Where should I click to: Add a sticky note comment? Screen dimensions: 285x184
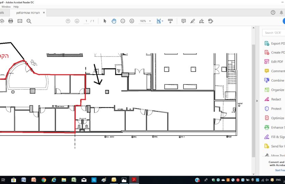[184, 21]
